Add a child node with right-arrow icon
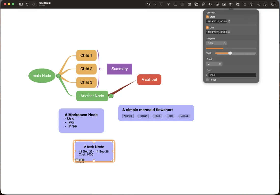This screenshot has width=280, height=195. [x=148, y=4]
